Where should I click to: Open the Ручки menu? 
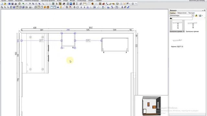pyautogui.click(x=59, y=1)
